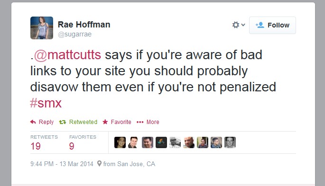Open the #smx hashtag link
This screenshot has height=186, width=325.
(46, 103)
